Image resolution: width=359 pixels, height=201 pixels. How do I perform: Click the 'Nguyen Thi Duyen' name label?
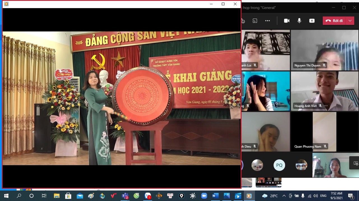pos(307,65)
